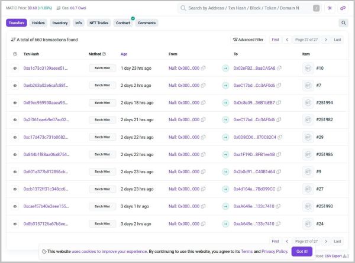Copy To address 0x4d164a...7Bd099CC
Image resolution: width=355 pixels, height=263 pixels.
[x=279, y=189]
